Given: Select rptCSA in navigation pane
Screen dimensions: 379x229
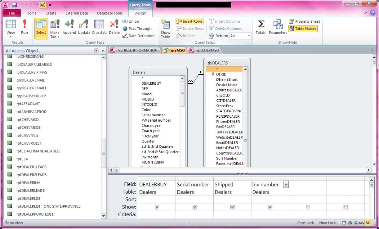Looking at the screenshot, I should (x=22, y=159).
